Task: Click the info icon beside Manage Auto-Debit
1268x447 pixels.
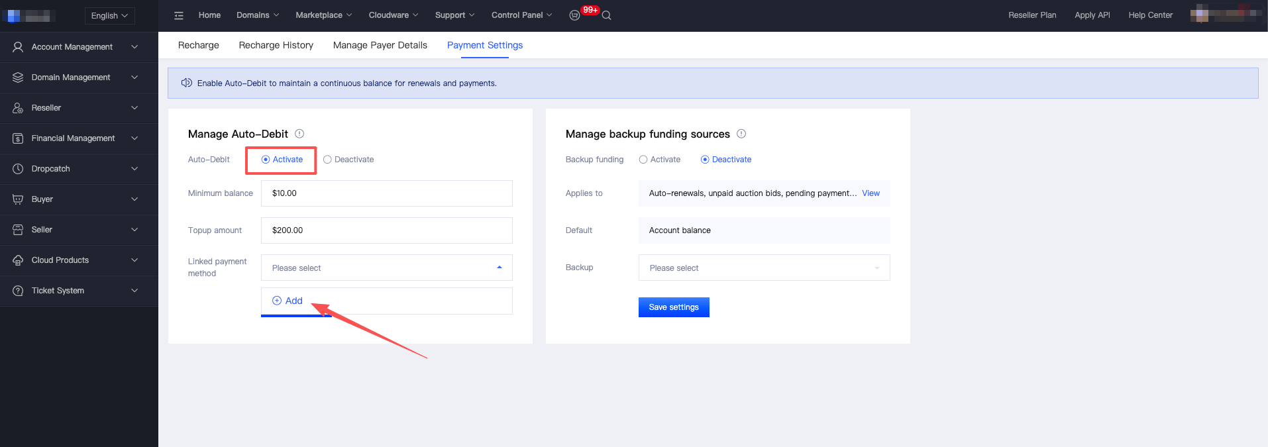Action: [299, 134]
